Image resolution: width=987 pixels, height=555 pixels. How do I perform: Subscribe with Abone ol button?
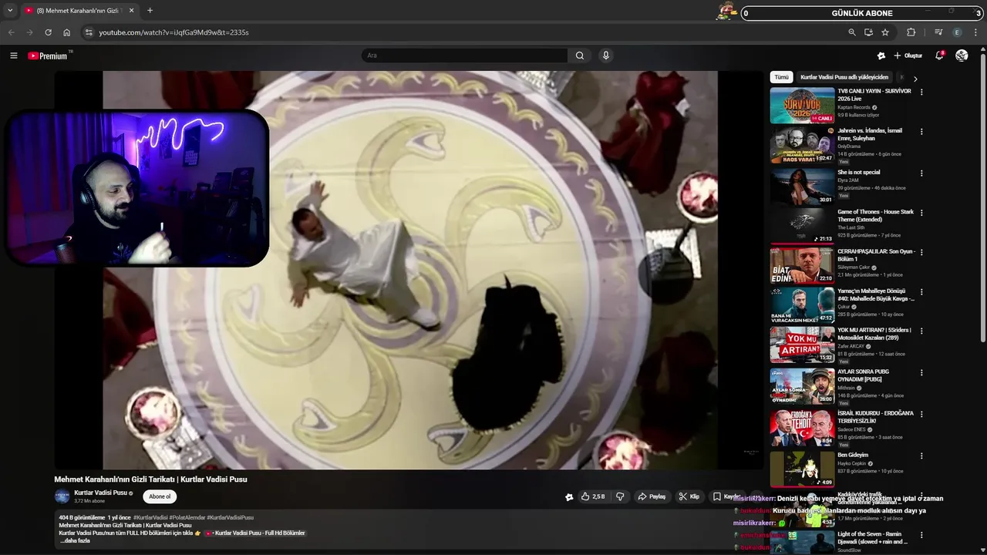point(160,496)
